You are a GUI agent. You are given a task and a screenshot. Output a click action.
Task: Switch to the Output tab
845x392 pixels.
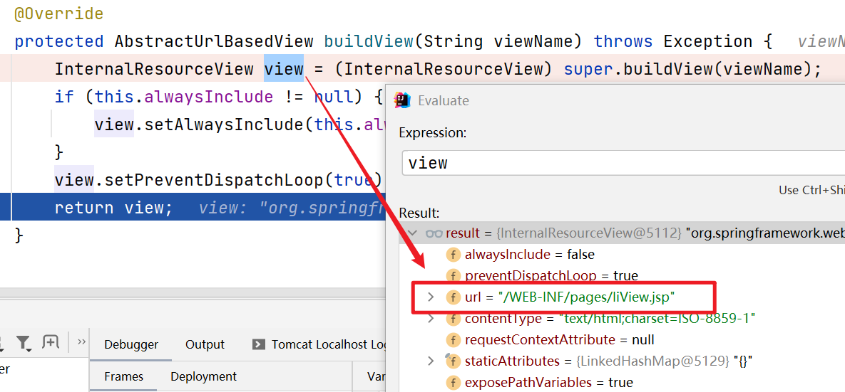[205, 344]
